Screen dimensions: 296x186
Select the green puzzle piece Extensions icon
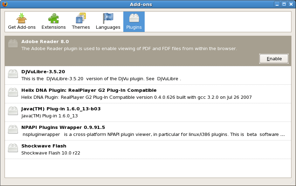click(54, 18)
